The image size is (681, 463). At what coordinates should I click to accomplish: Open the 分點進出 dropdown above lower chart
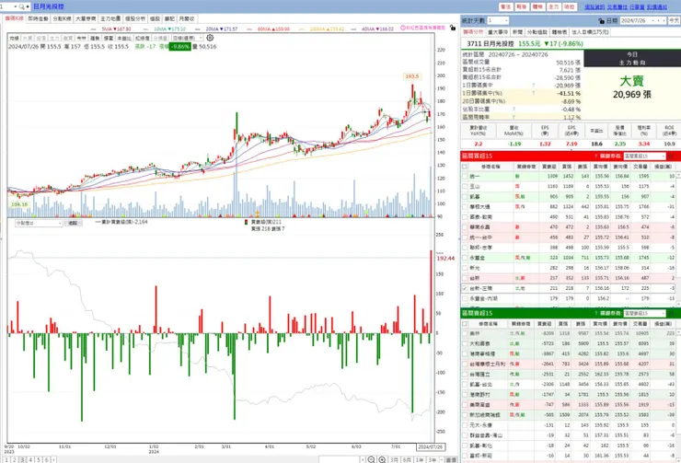(39, 223)
